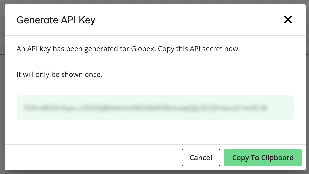Click the "Generate API Key" dialog title

56,20
